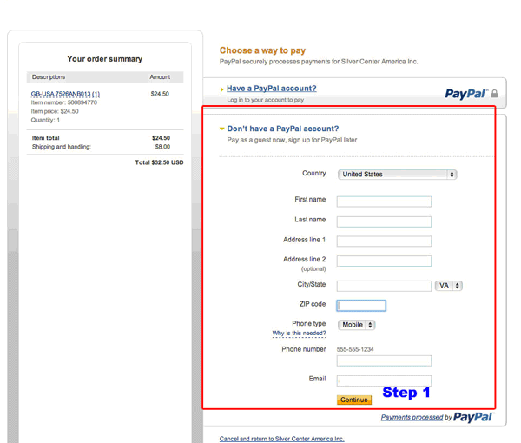Open the GB-USA 7526ANB013 item link
Screen dimensions: 521x443
click(x=65, y=94)
